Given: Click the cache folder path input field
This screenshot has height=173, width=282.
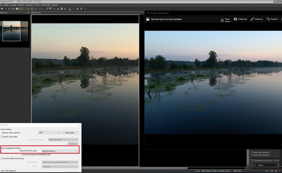Looking at the screenshot, I should [x=33, y=144].
